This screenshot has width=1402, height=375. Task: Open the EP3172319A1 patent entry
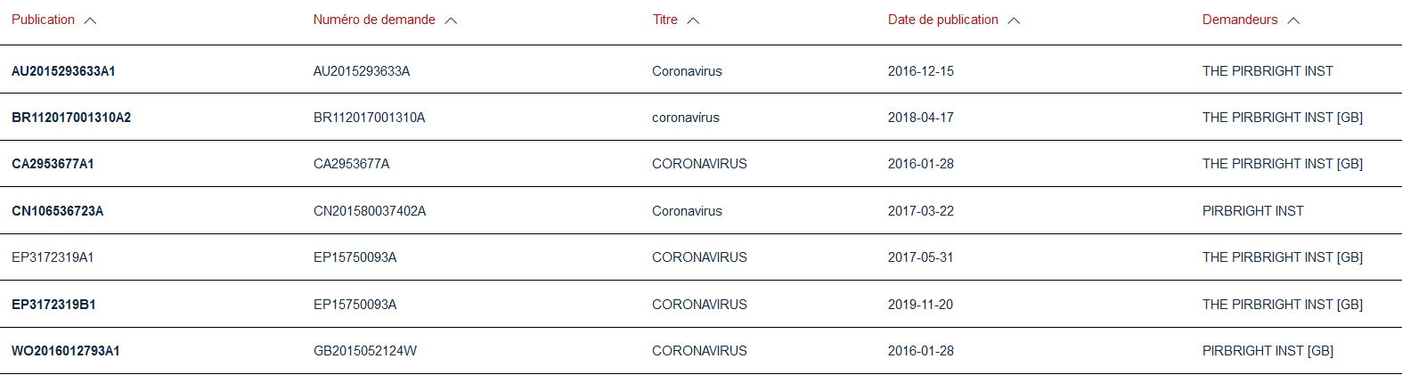[53, 257]
